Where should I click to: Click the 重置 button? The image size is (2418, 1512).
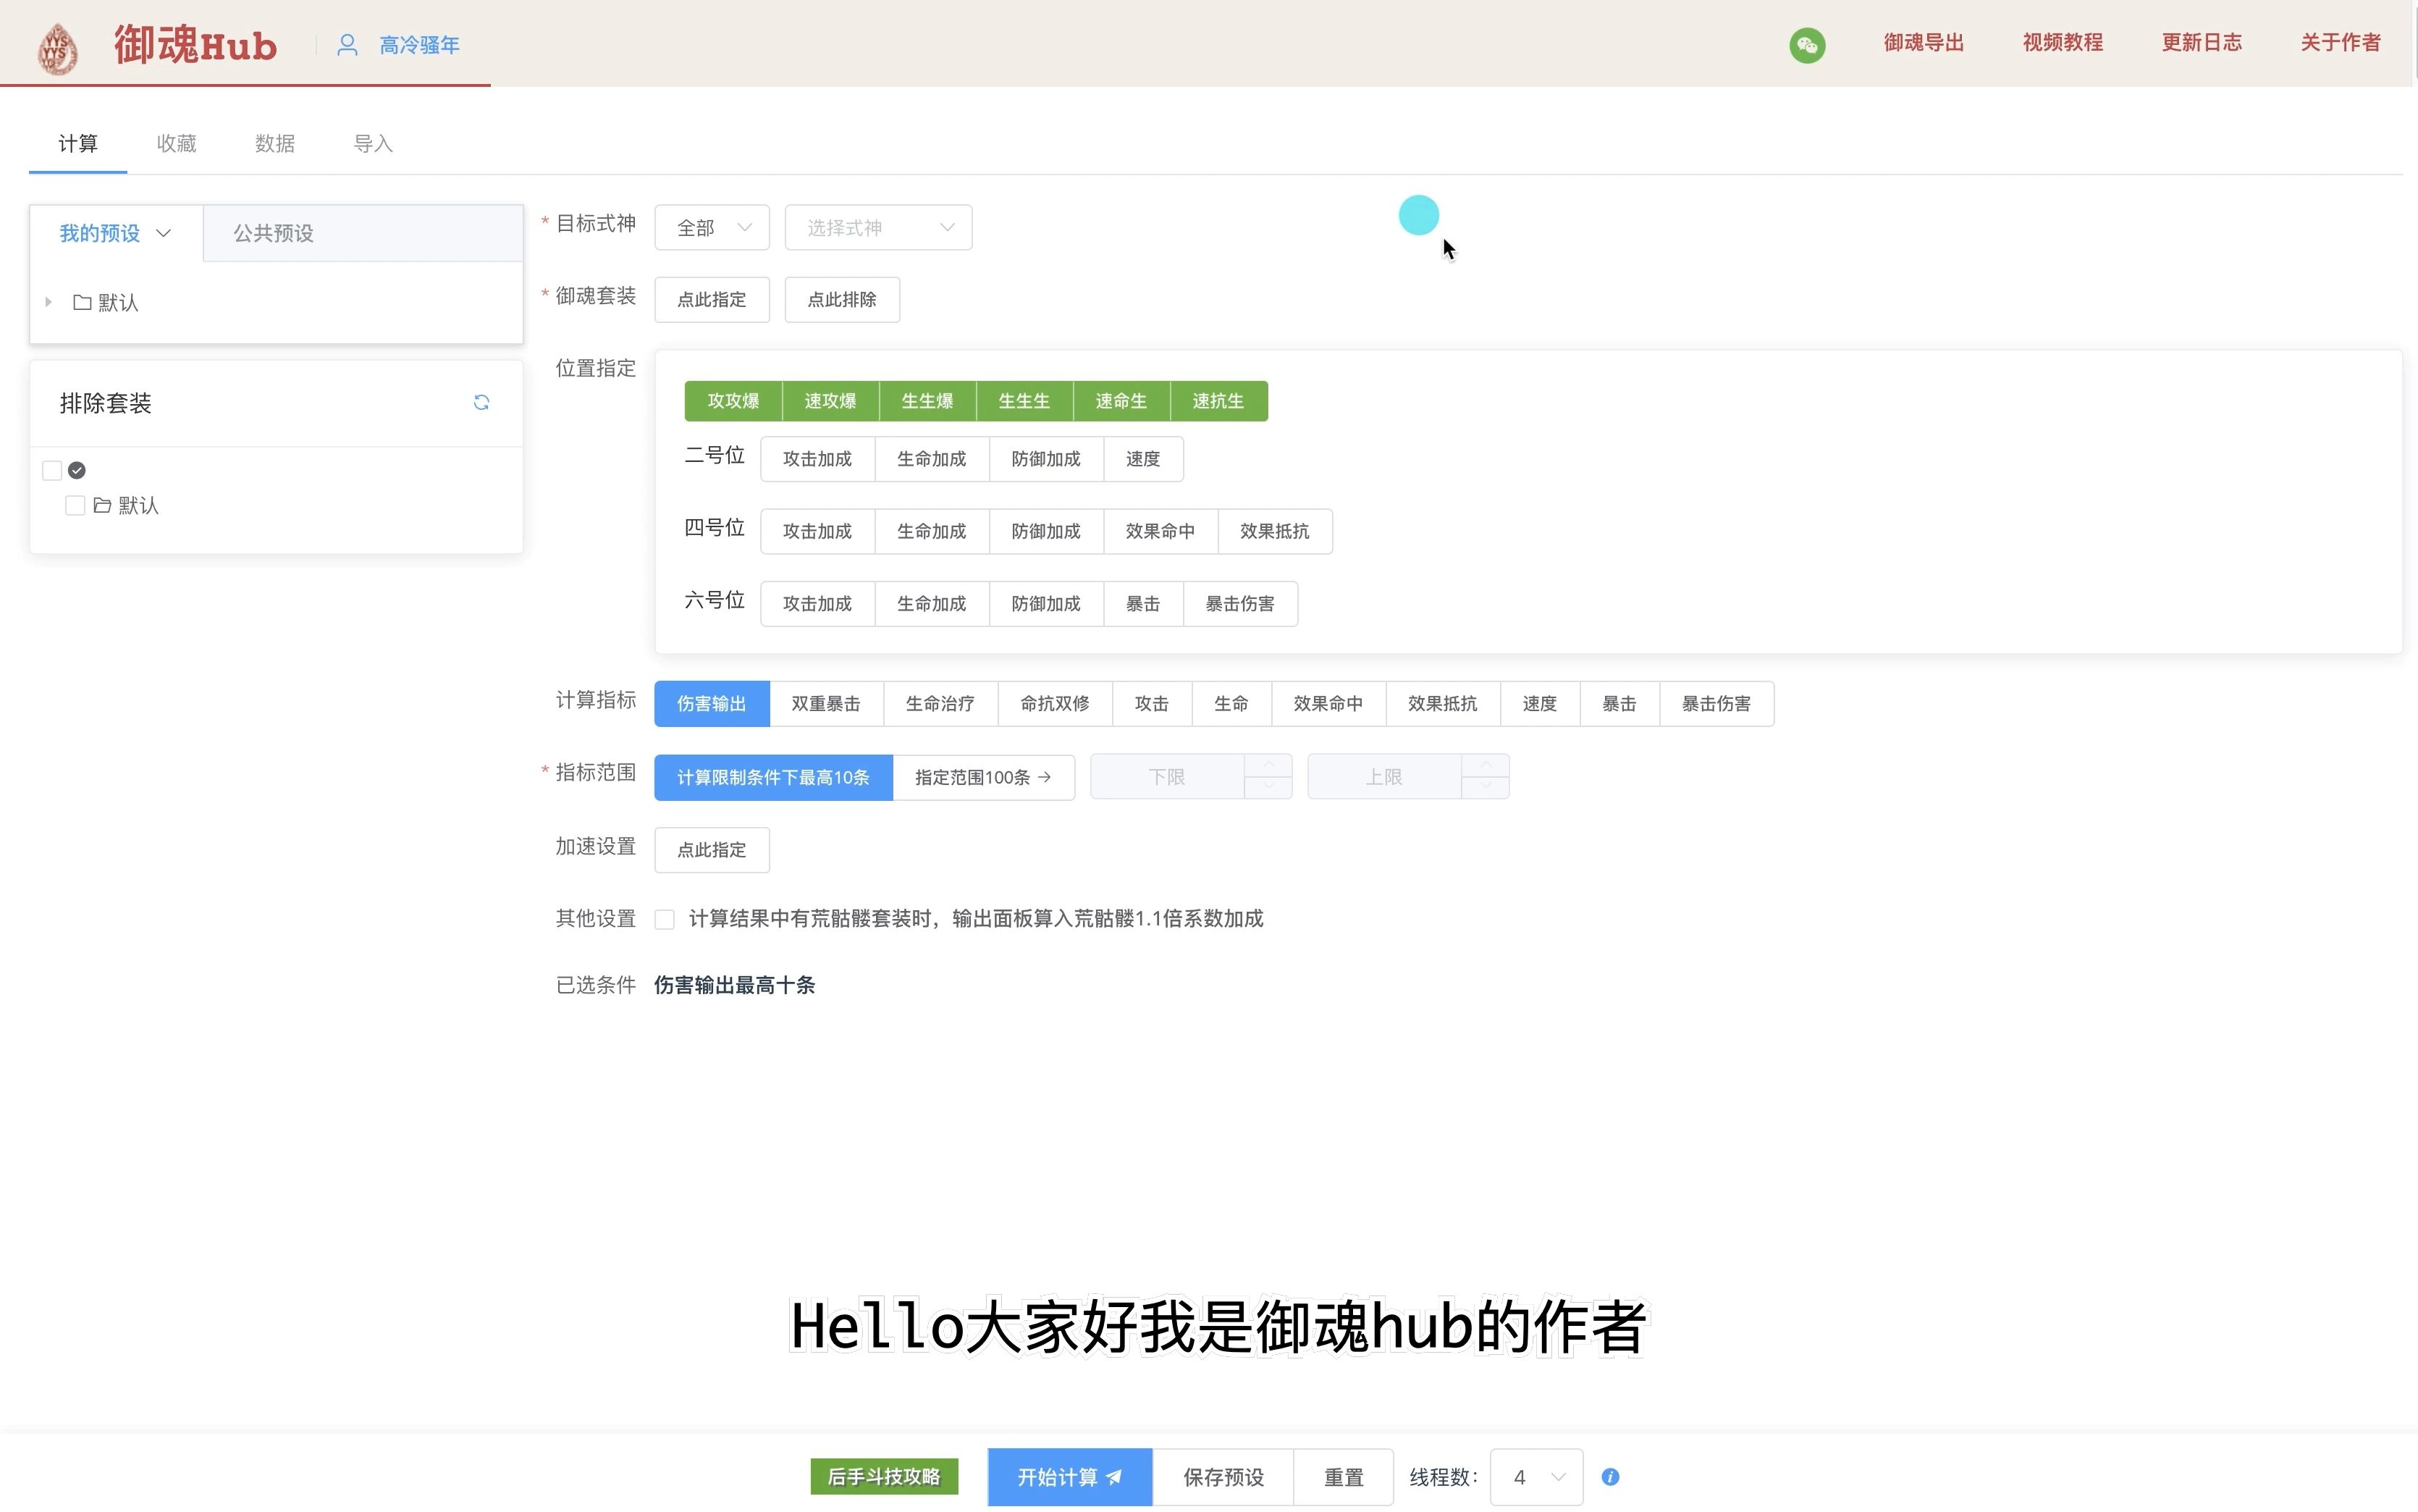[x=1344, y=1477]
